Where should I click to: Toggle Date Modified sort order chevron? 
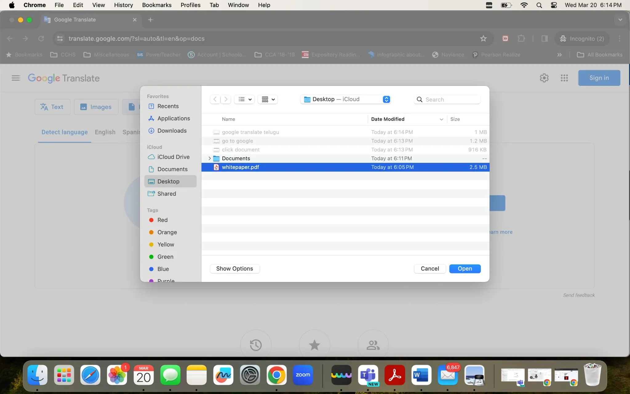441,119
